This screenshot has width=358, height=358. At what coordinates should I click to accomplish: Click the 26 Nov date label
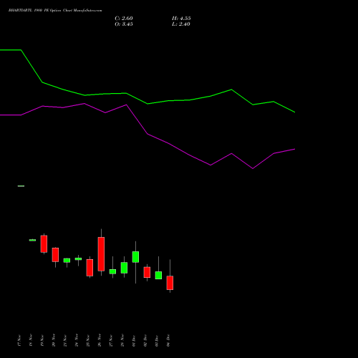tap(100, 341)
